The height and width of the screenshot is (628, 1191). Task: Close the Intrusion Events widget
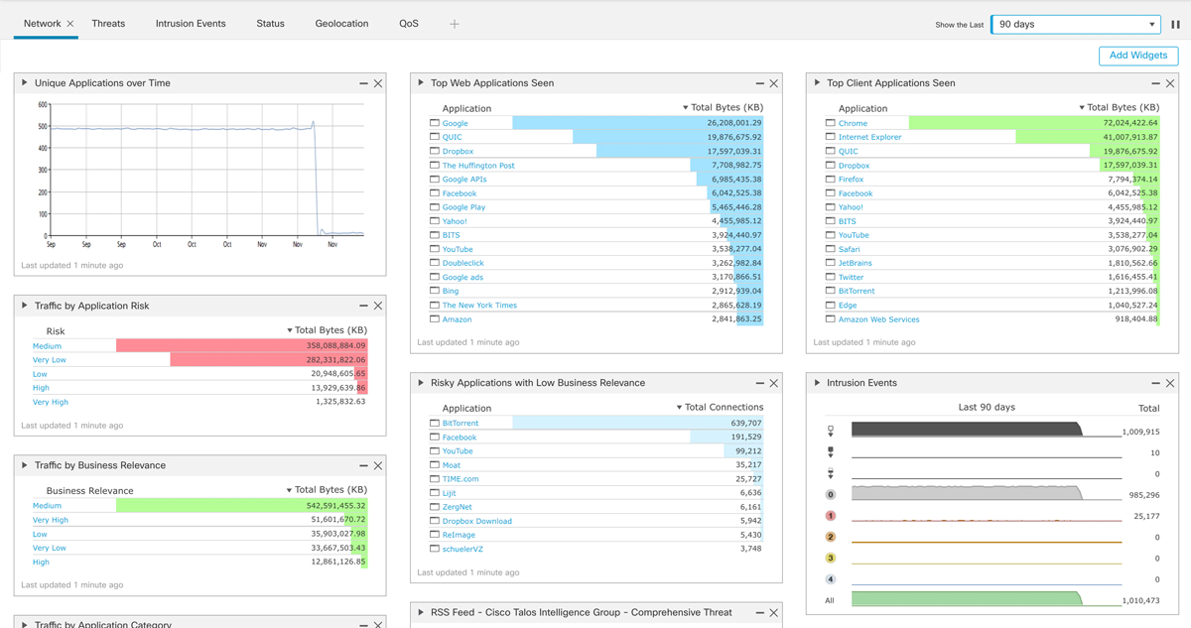1170,383
